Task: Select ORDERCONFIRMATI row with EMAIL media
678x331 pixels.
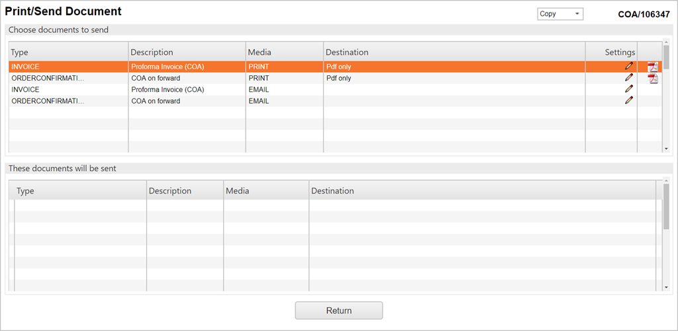Action: tap(68, 101)
